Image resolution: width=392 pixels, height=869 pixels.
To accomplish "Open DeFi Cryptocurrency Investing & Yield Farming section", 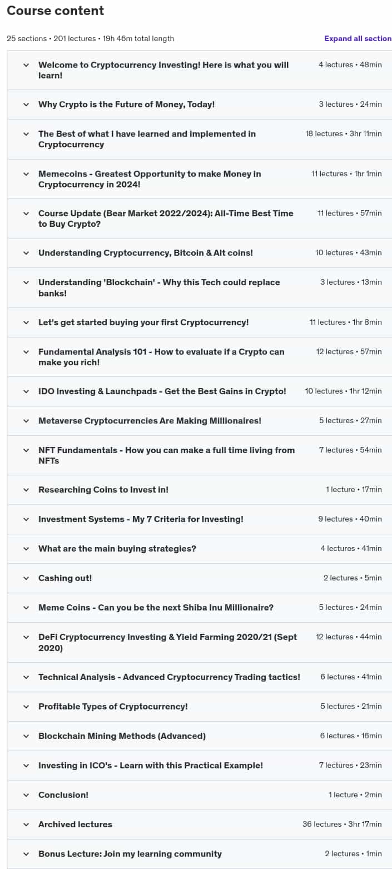I will 167,642.
